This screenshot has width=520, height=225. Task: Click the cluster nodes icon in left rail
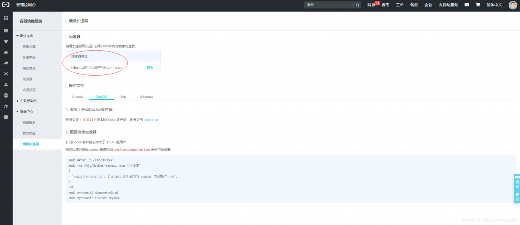pos(6,85)
